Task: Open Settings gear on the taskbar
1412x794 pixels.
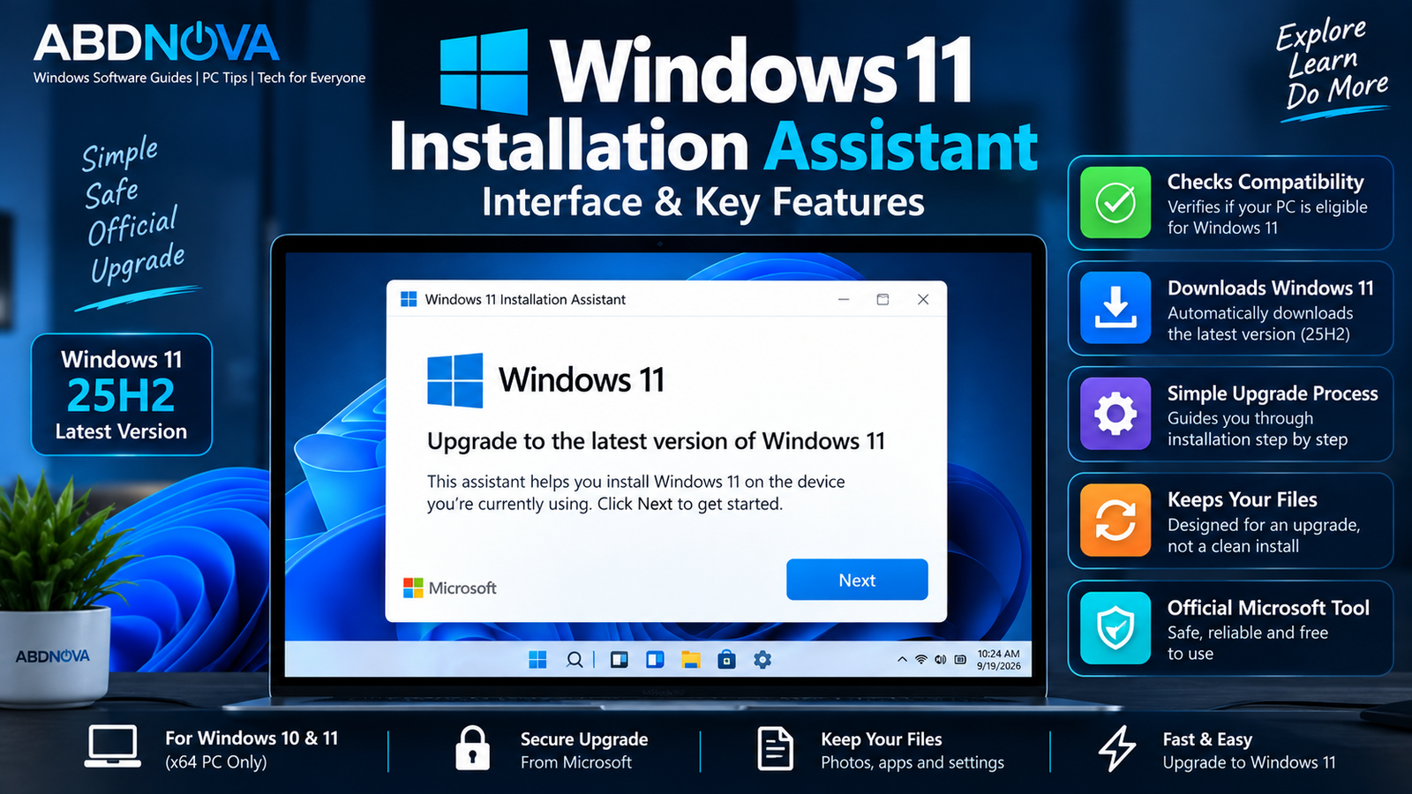Action: tap(762, 659)
